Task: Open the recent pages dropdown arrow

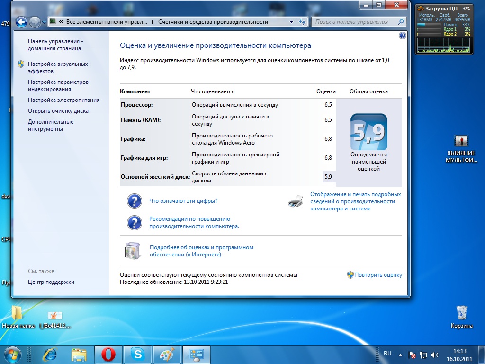Action: click(44, 22)
